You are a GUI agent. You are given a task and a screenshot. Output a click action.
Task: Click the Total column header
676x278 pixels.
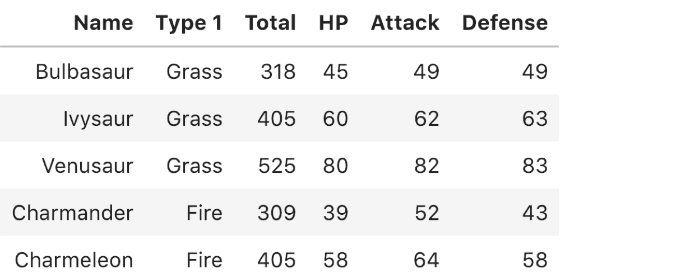pyautogui.click(x=270, y=23)
